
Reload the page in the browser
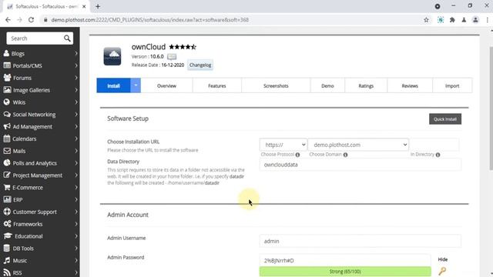(x=31, y=20)
